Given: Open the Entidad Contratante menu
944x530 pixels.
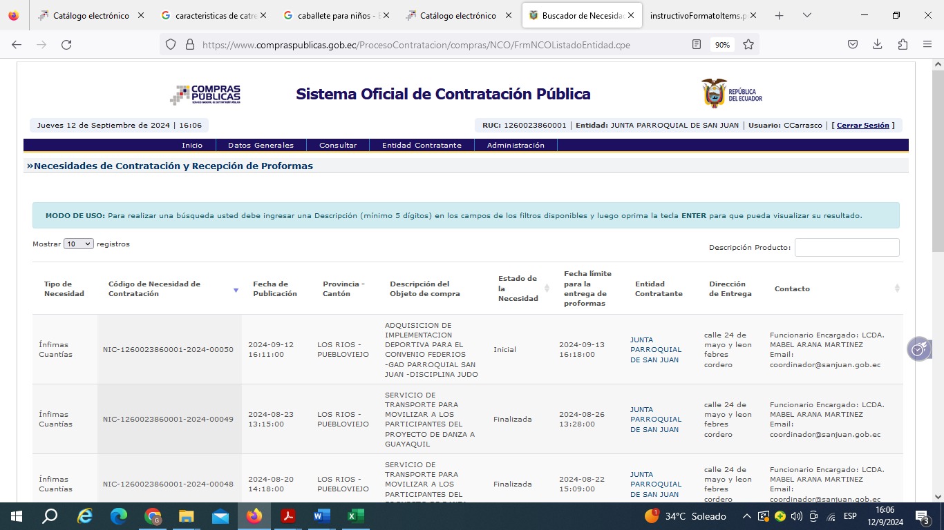Looking at the screenshot, I should coord(422,146).
